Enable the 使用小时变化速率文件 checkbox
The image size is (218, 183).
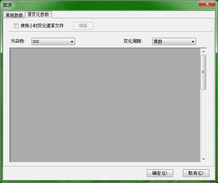[16, 26]
